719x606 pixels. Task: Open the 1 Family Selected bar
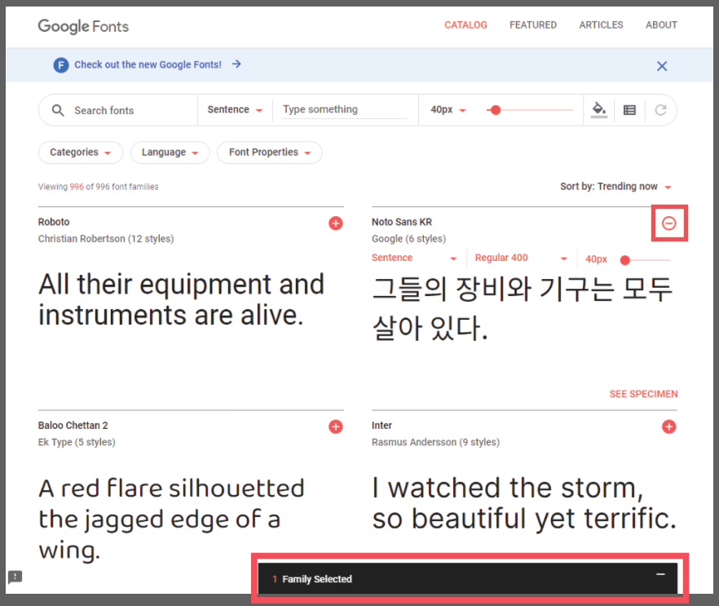tap(468, 578)
